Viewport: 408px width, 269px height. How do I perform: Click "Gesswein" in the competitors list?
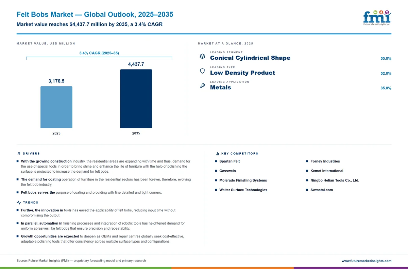pyautogui.click(x=228, y=171)
